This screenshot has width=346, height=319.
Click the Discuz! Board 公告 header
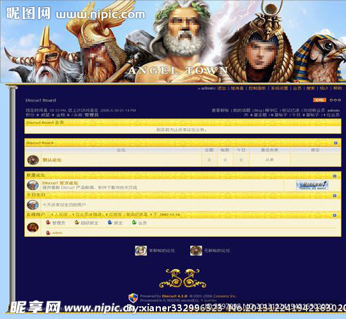point(45,122)
